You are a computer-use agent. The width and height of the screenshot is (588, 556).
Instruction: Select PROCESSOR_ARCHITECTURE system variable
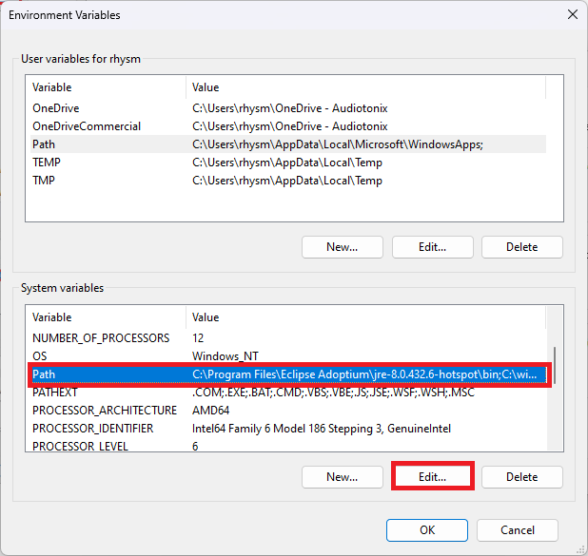point(288,411)
